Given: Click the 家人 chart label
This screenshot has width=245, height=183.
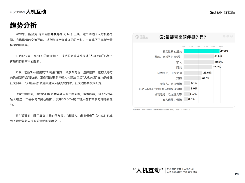Looking at the screenshot, I should [x=178, y=62].
